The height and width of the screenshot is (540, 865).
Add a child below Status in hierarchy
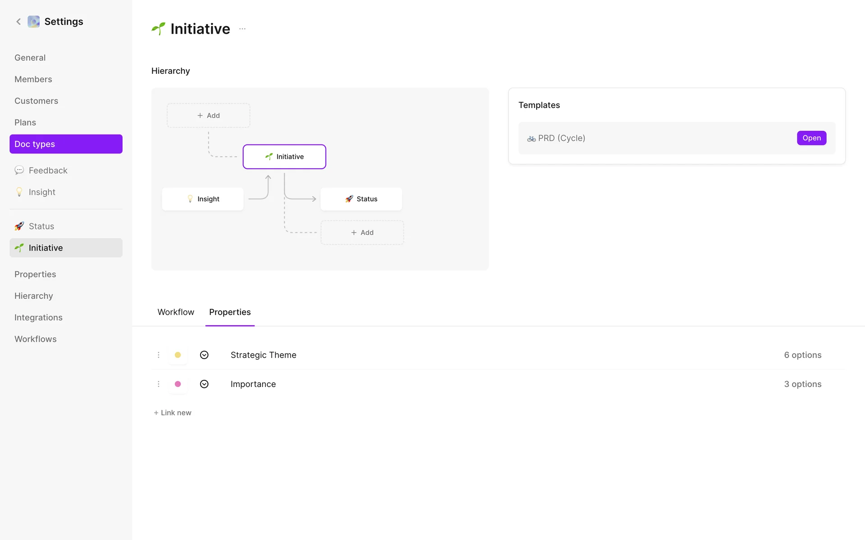362,233
